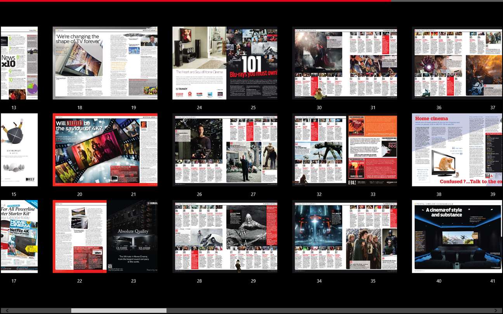Open the page 18 'changing the shape of TV' thumbnail
The width and height of the screenshot is (503, 314).
tap(79, 63)
